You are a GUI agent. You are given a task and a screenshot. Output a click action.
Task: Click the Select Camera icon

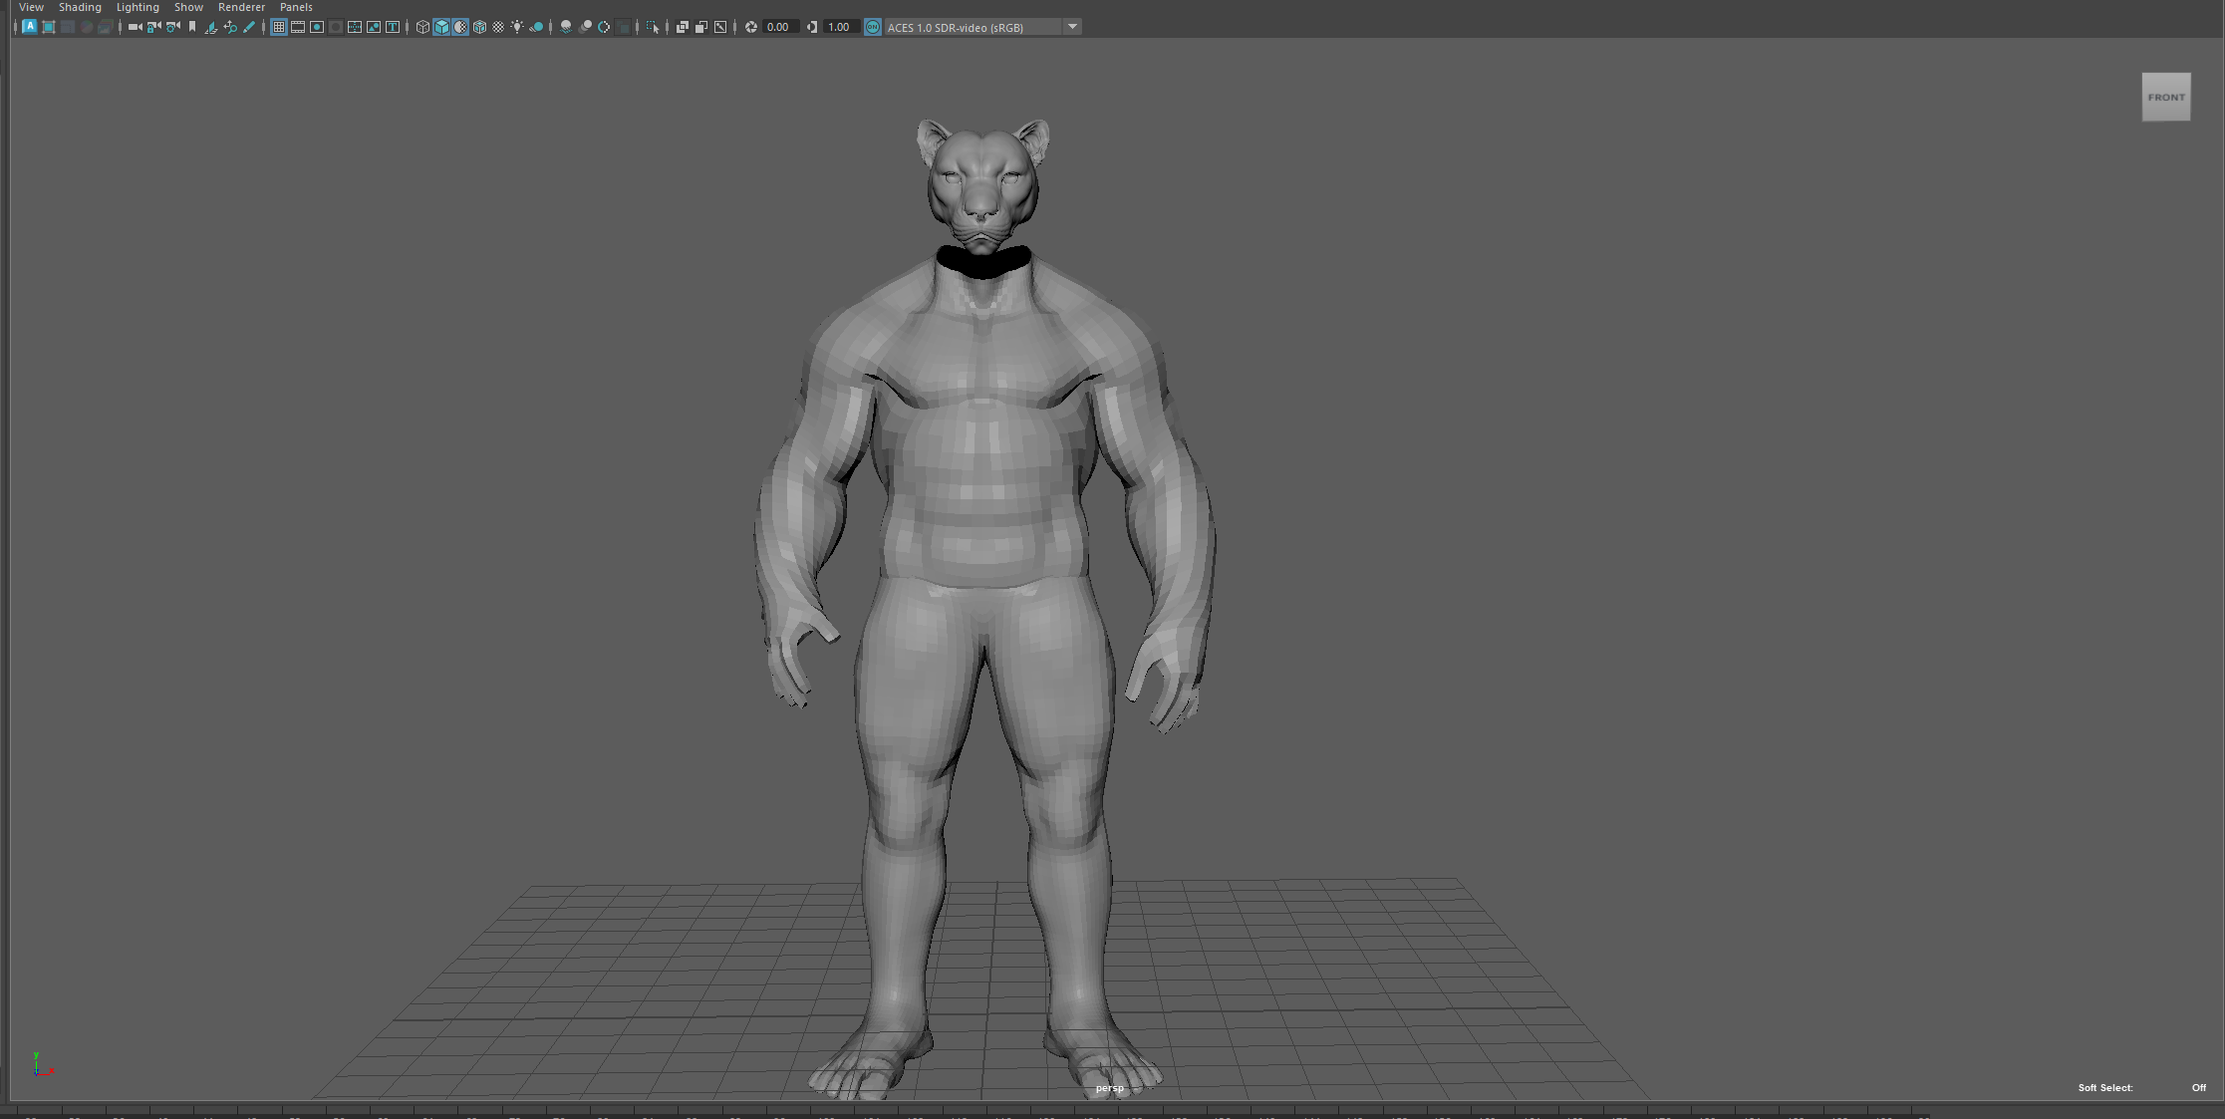135,27
